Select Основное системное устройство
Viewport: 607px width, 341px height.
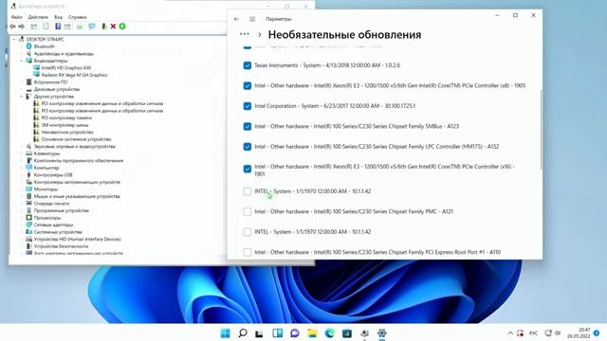pyautogui.click(x=76, y=139)
